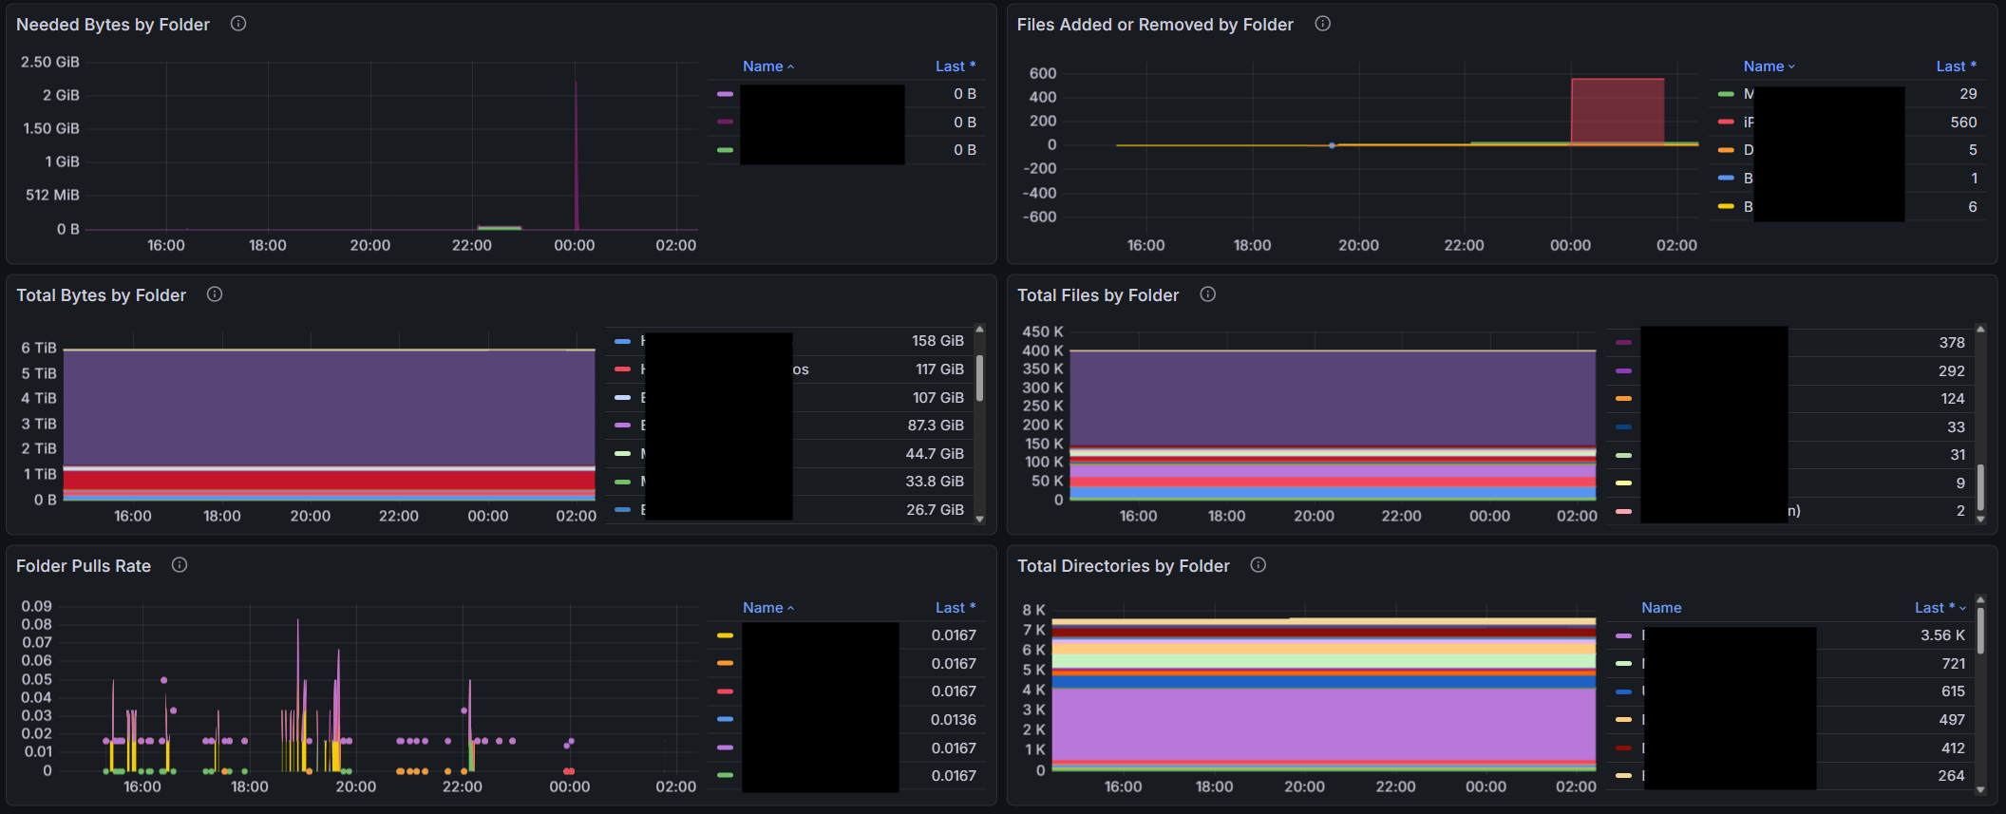Viewport: 2006px width, 814px height.
Task: Click info icon next to Total Files by Folder
Action: (1207, 294)
